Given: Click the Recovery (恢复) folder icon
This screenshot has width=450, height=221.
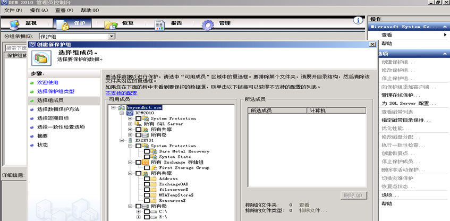Looking at the screenshot, I should (x=111, y=24).
